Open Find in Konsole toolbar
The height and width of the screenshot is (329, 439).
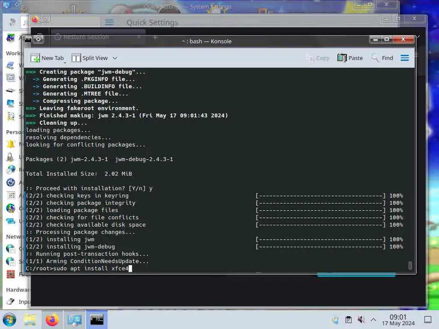(x=382, y=58)
